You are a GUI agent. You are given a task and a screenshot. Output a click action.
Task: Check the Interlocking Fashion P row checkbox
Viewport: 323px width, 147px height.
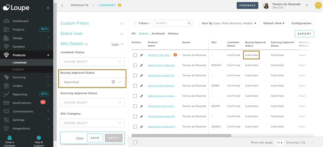[x=135, y=127]
